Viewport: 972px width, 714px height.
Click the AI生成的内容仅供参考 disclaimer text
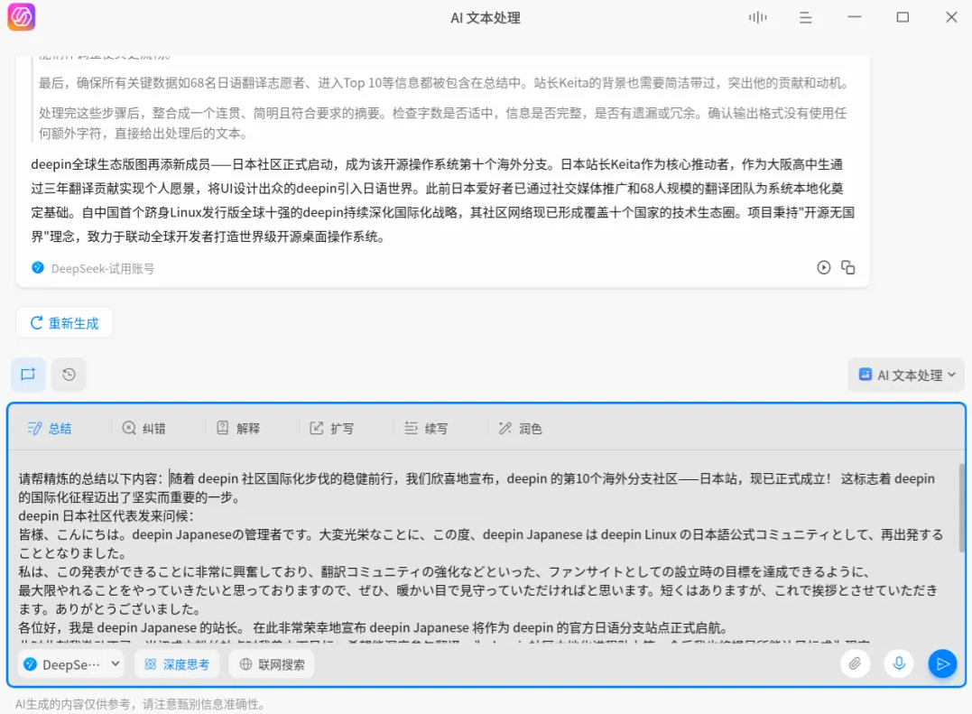[140, 704]
